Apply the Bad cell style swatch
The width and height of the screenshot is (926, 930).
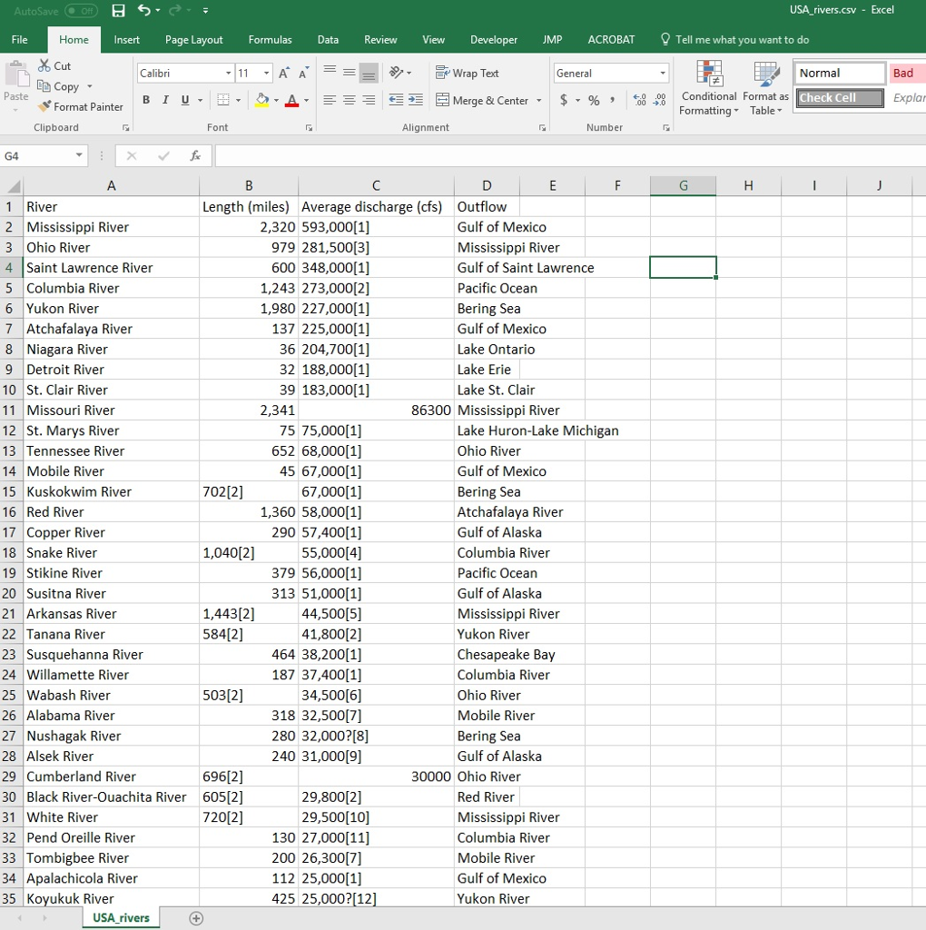pyautogui.click(x=904, y=74)
